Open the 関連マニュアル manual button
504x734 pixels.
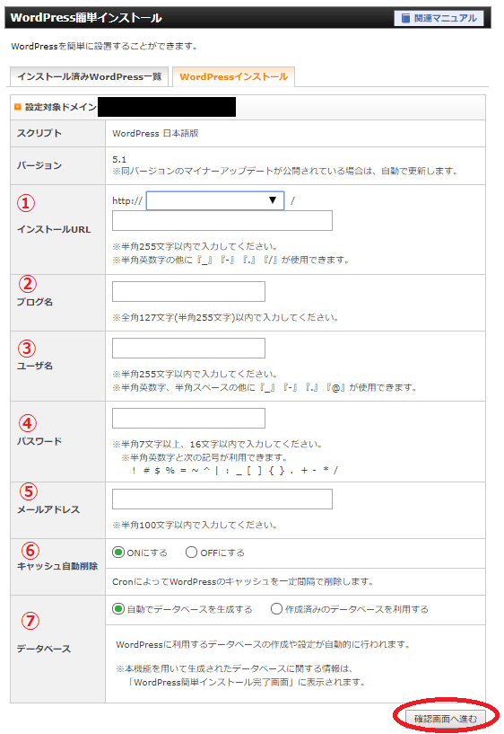[x=439, y=18]
